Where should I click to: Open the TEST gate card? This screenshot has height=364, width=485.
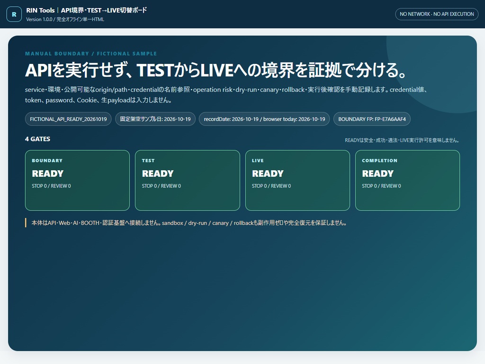pos(188,181)
